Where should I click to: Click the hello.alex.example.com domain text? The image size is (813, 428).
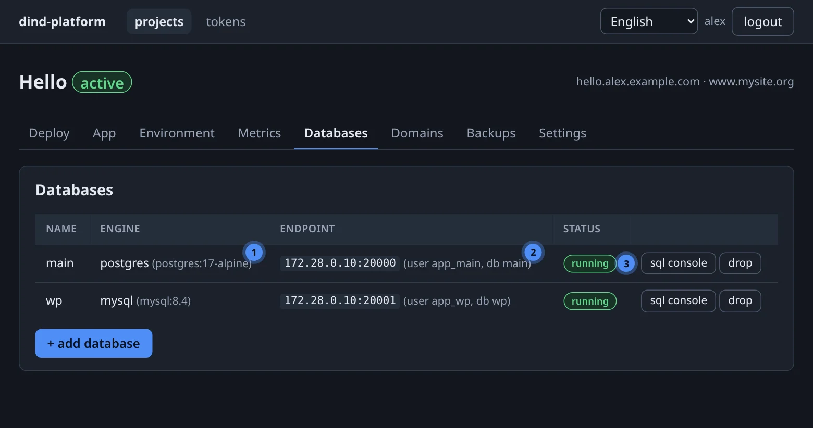[x=637, y=81]
